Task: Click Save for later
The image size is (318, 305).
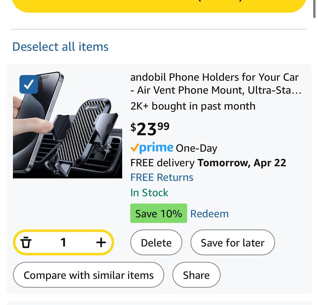Action: pos(232,242)
